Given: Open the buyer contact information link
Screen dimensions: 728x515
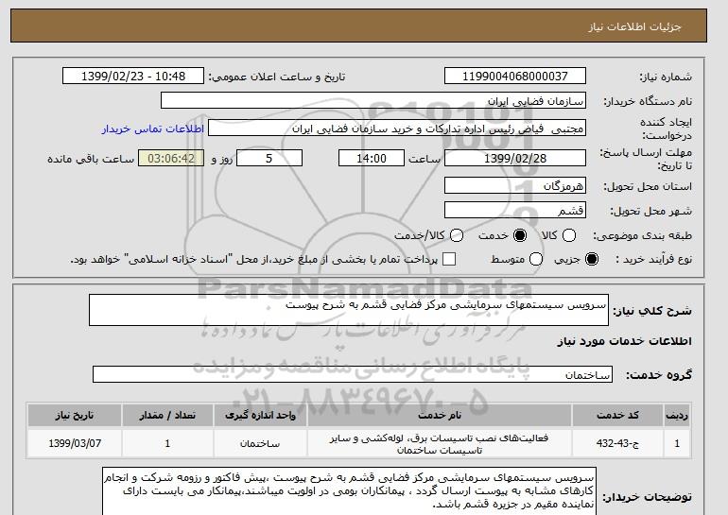Looking at the screenshot, I should tap(153, 129).
